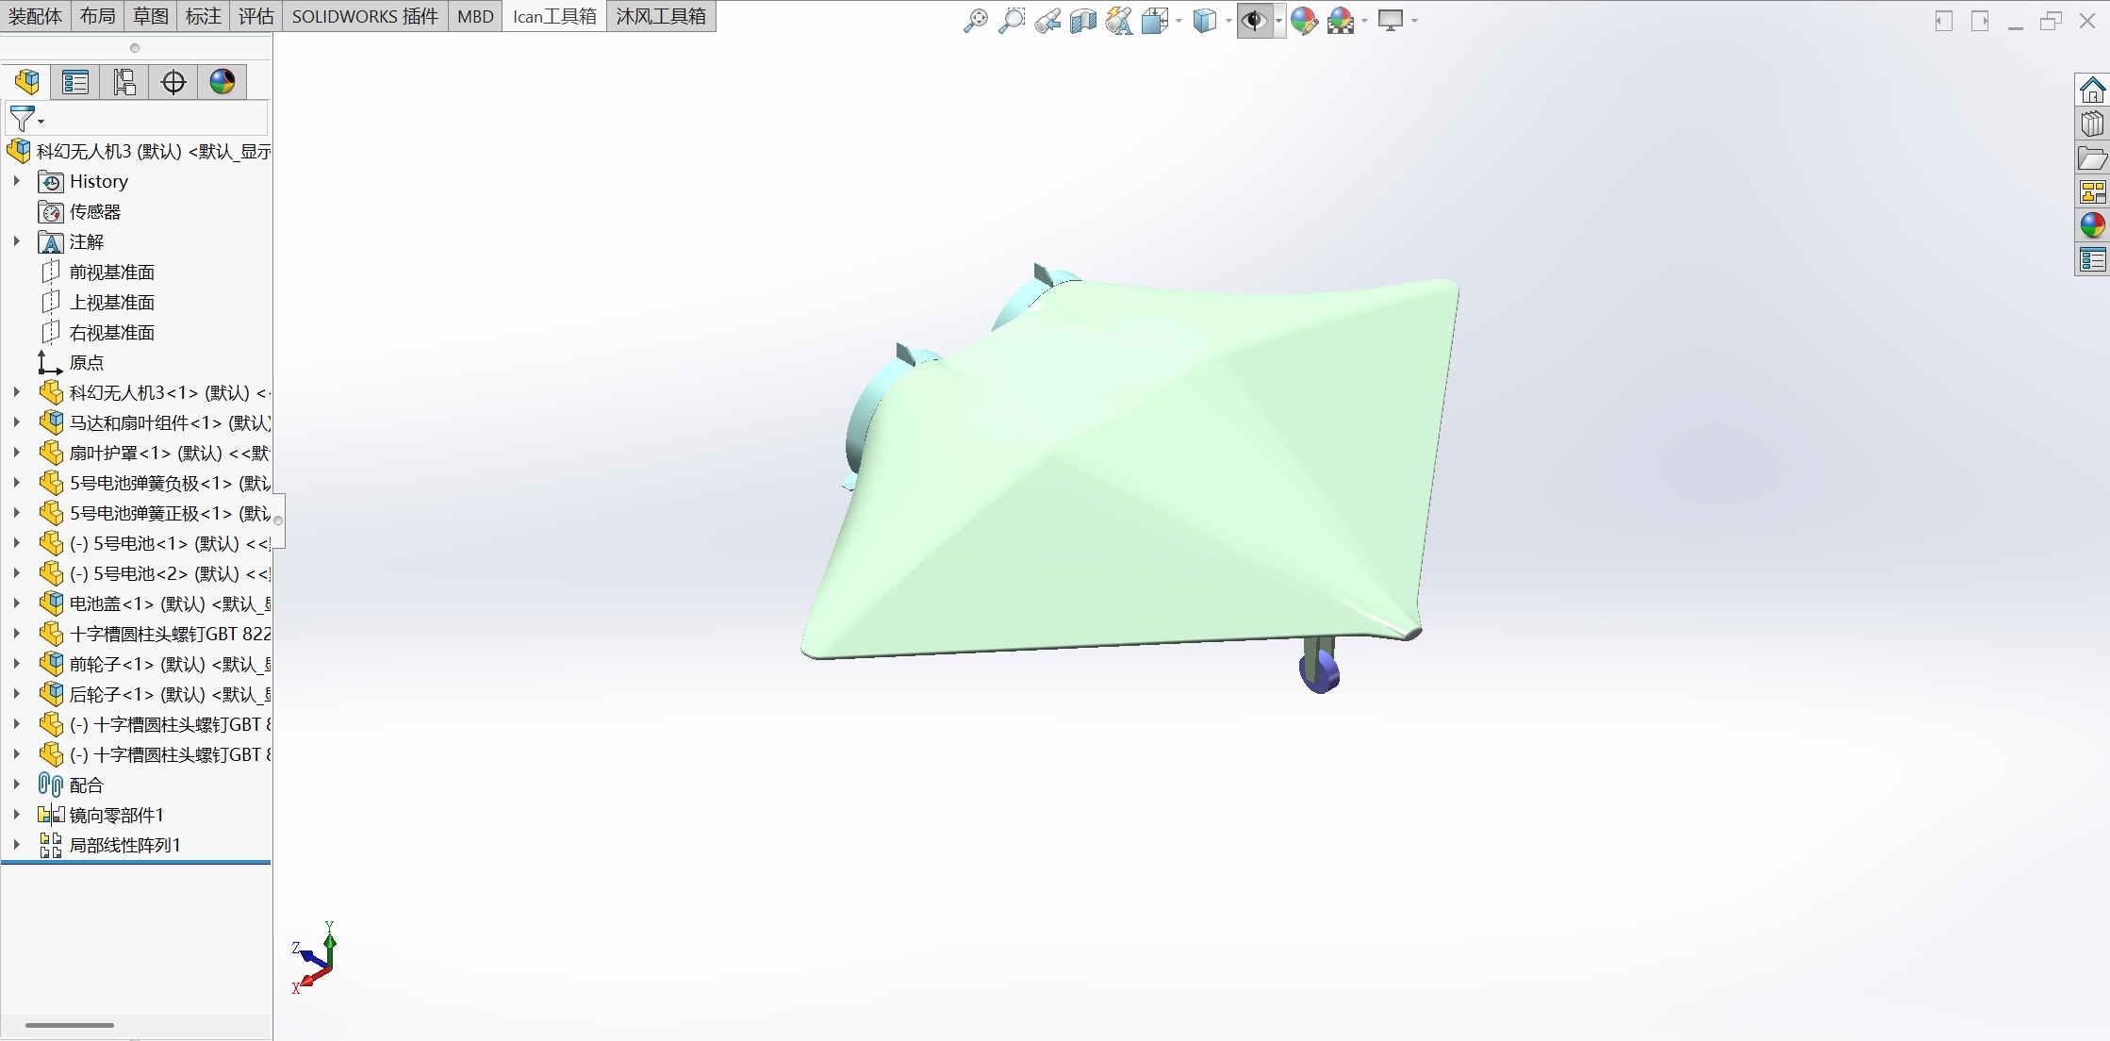The image size is (2110, 1041).
Task: Open the Appearances color ball in task pane
Action: [x=2092, y=225]
